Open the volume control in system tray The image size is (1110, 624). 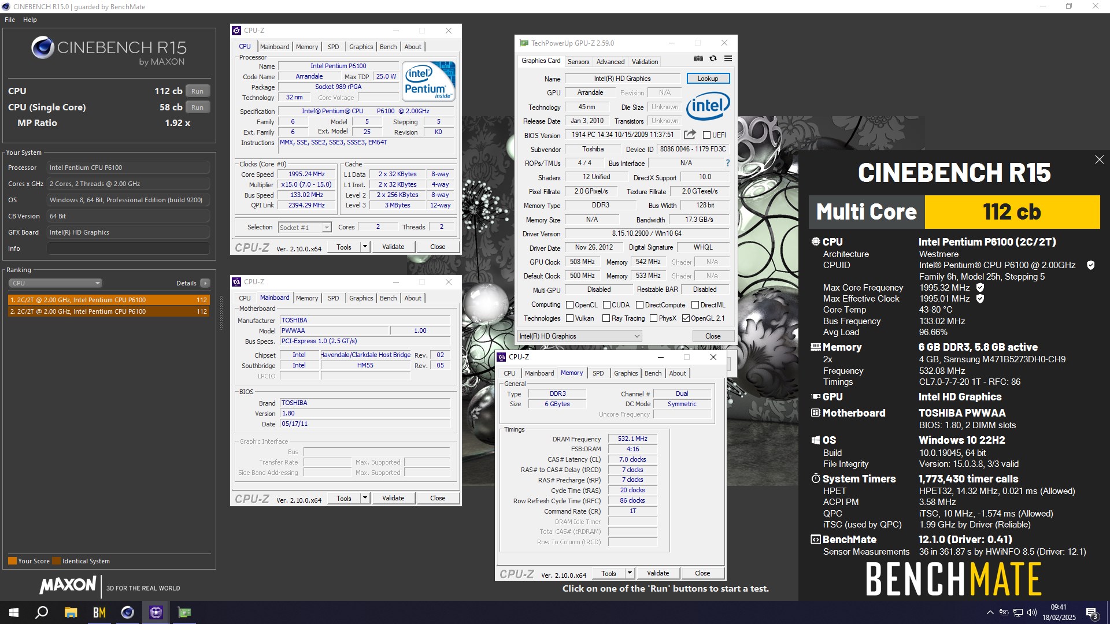point(1032,612)
